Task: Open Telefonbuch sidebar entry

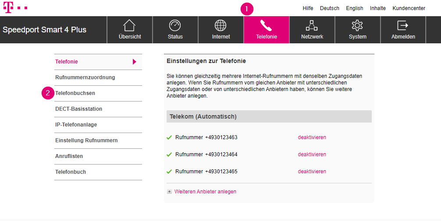Action: pyautogui.click(x=98, y=172)
